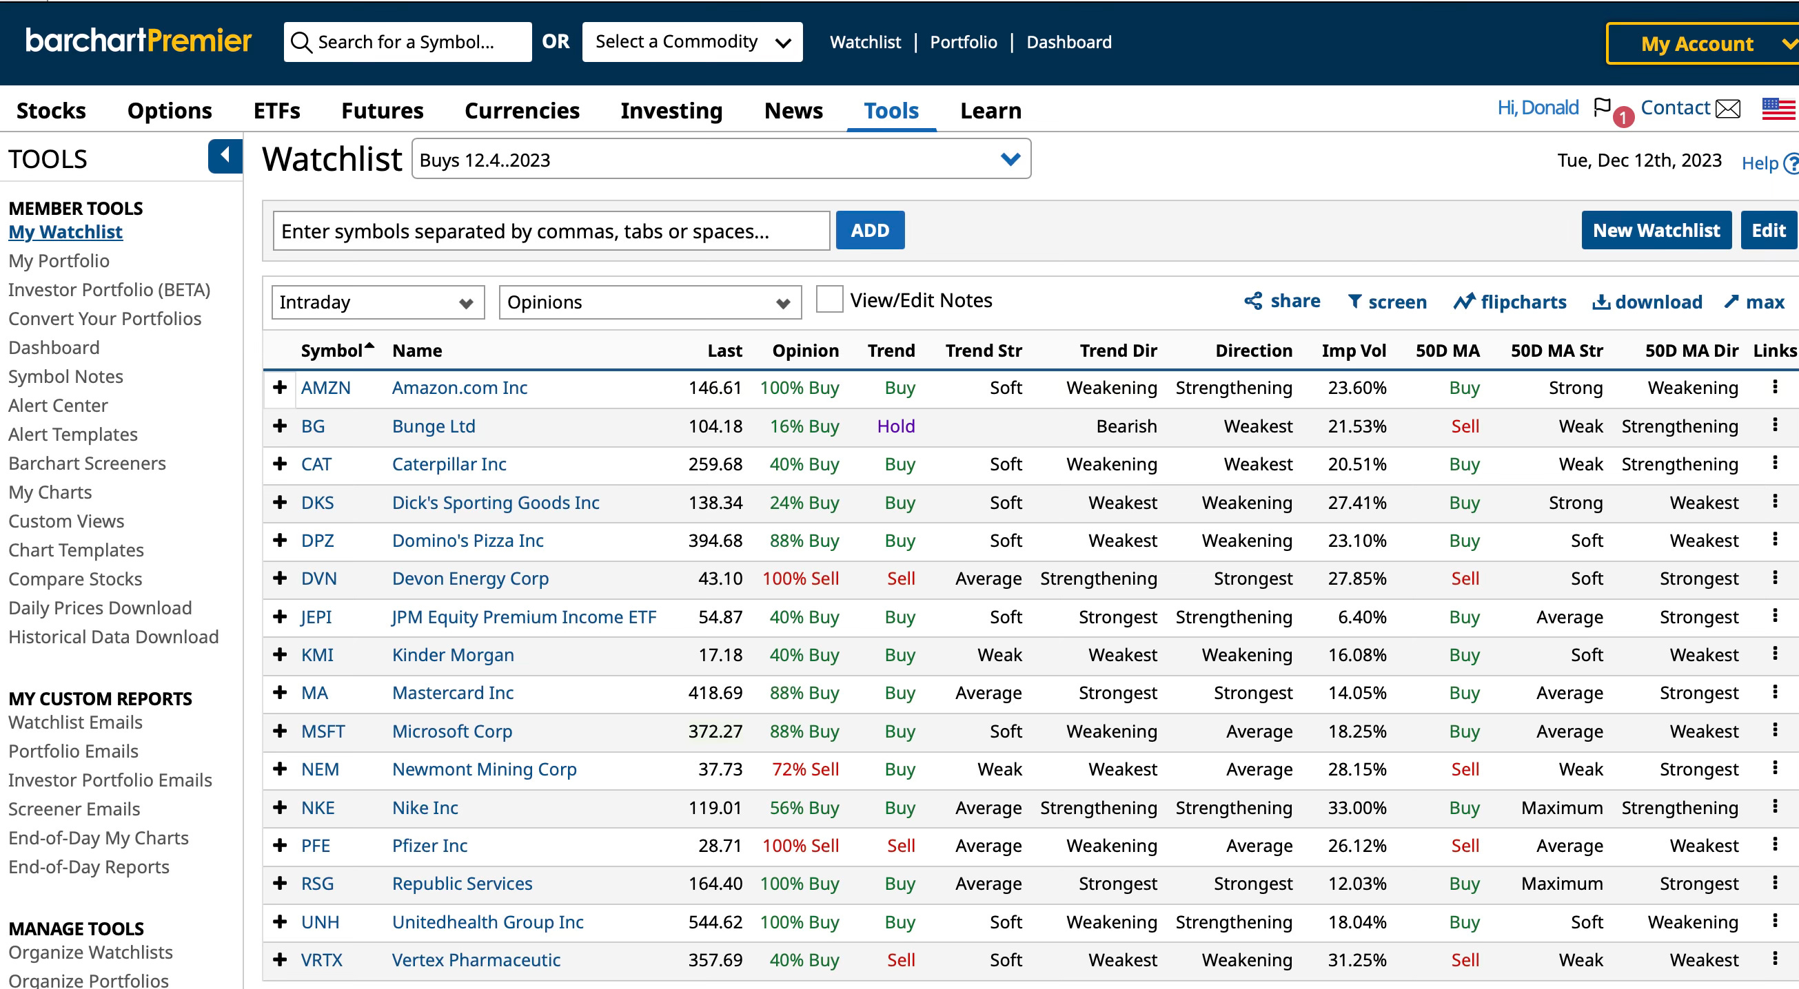This screenshot has width=1799, height=989.
Task: Open Watchlist Emails report link
Action: (x=75, y=722)
